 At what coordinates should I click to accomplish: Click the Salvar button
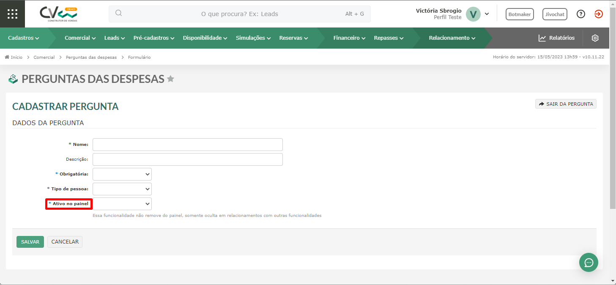(x=30, y=242)
